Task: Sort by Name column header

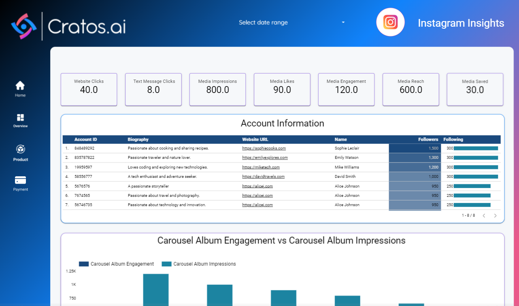Action: coord(341,139)
